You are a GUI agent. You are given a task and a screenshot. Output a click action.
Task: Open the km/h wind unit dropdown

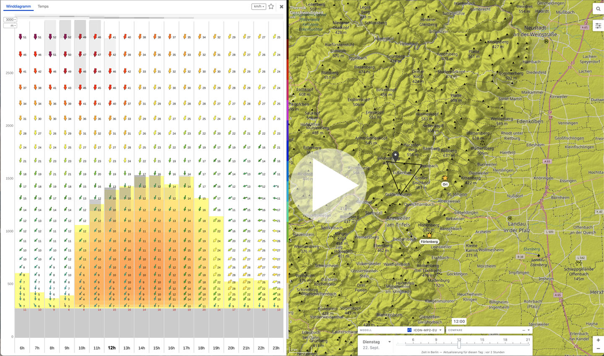coord(259,6)
